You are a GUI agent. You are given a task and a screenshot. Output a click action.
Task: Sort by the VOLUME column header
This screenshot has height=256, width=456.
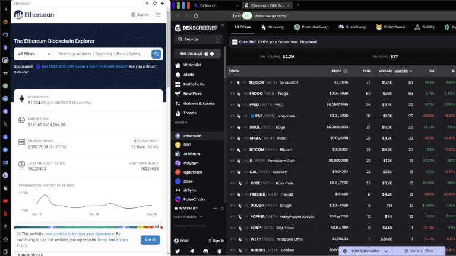385,71
